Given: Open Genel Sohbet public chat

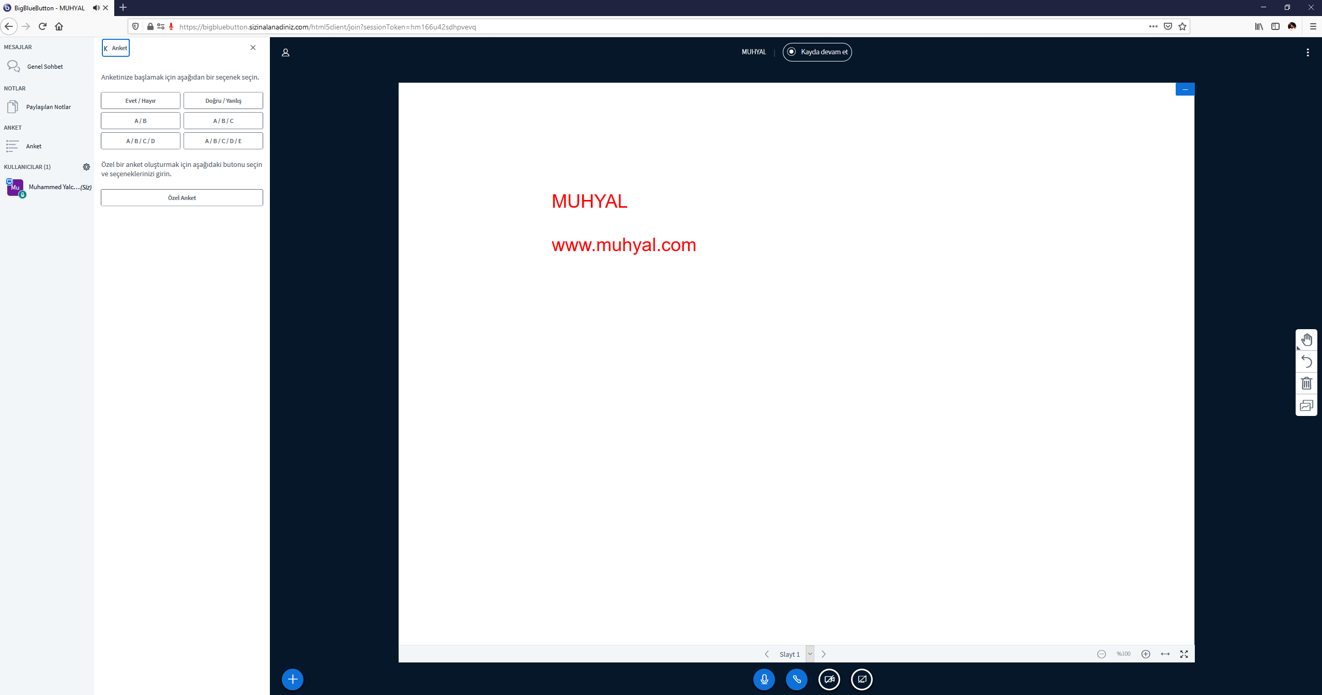Looking at the screenshot, I should click(x=45, y=67).
